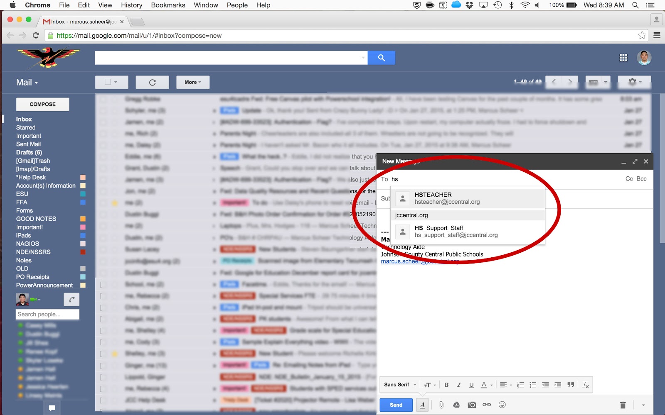Insert files using the Google Drive icon
This screenshot has width=665, height=415.
(456, 405)
